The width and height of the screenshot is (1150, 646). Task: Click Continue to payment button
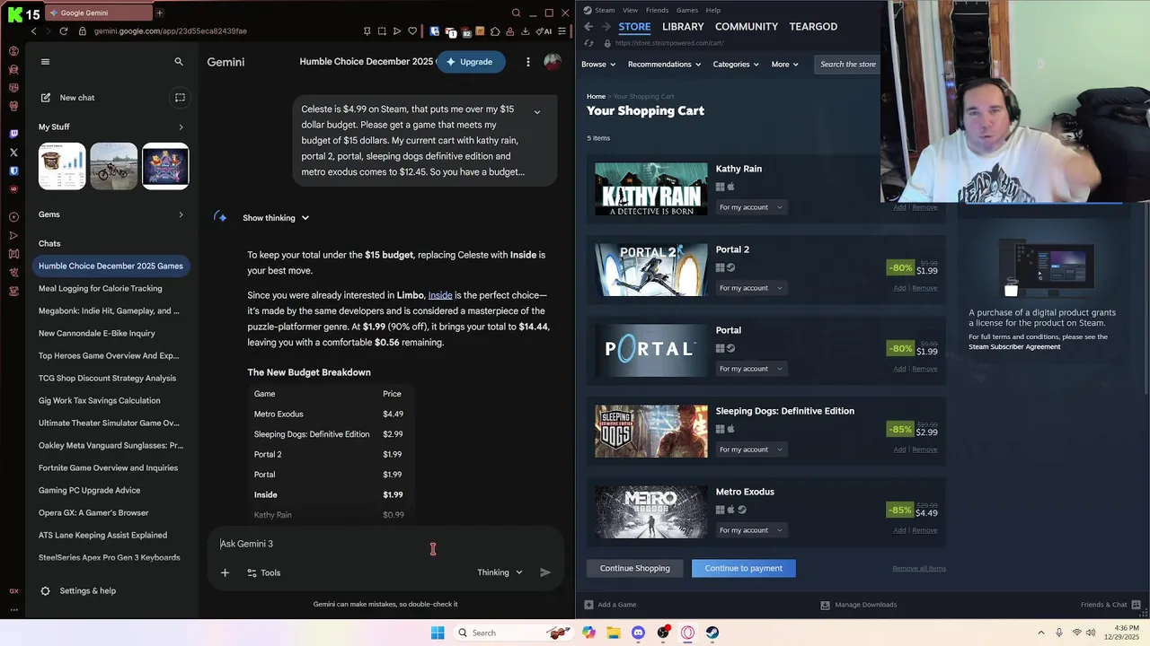coord(743,568)
